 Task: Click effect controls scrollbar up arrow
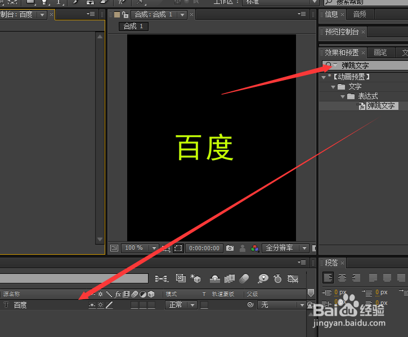(100, 37)
